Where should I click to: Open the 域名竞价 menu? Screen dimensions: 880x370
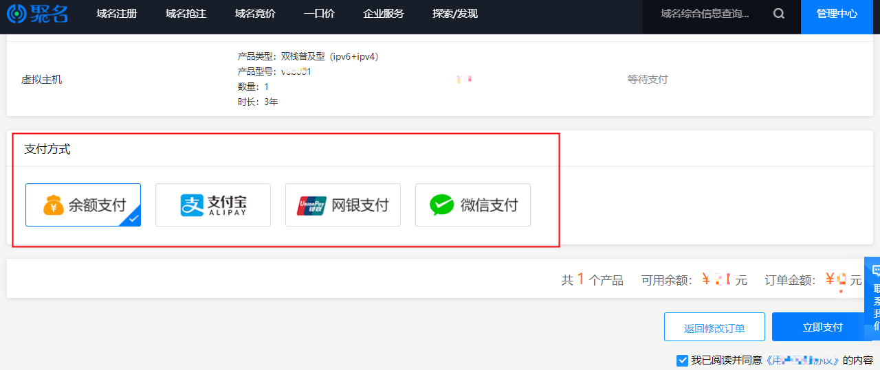[255, 14]
